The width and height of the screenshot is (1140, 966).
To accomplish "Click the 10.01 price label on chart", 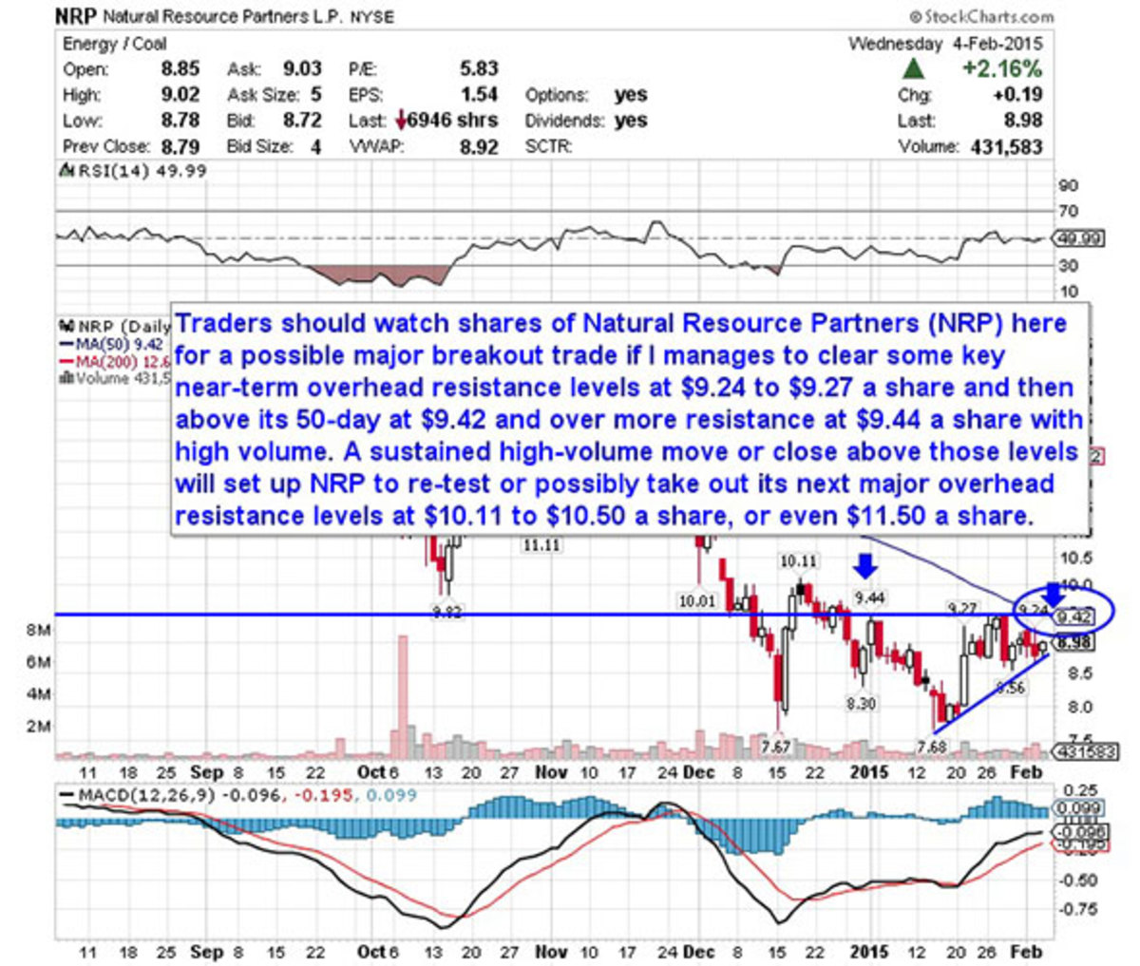I will pyautogui.click(x=696, y=601).
